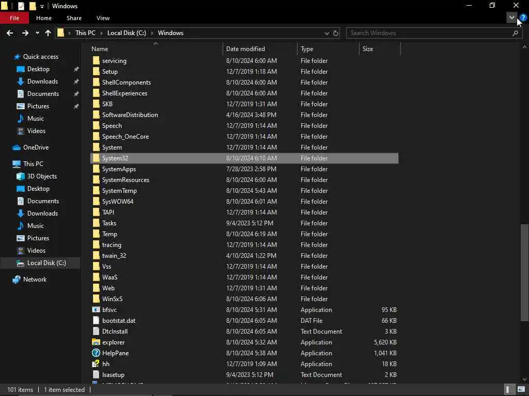Sort by Date modified column header
529x396 pixels.
245,49
